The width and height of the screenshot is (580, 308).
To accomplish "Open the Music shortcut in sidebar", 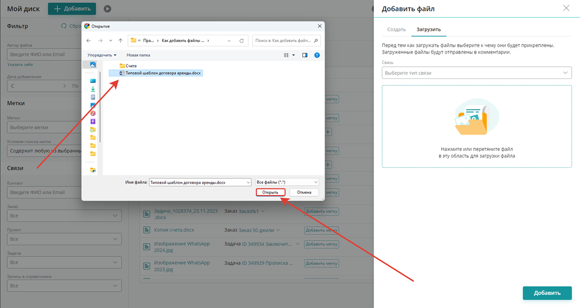I will coord(93,113).
